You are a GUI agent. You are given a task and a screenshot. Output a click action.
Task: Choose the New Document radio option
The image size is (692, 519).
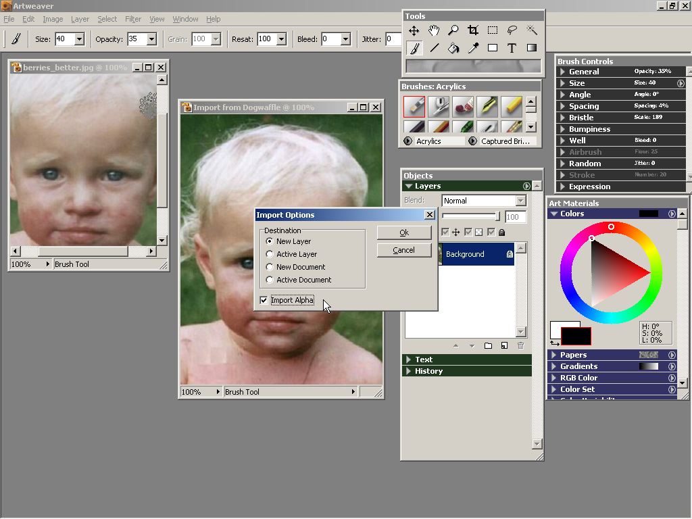coord(270,267)
